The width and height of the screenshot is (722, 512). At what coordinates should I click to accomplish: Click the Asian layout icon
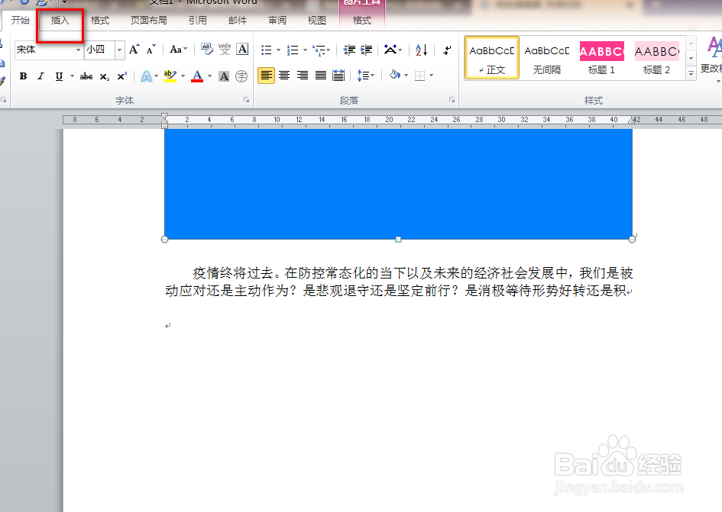[x=390, y=50]
